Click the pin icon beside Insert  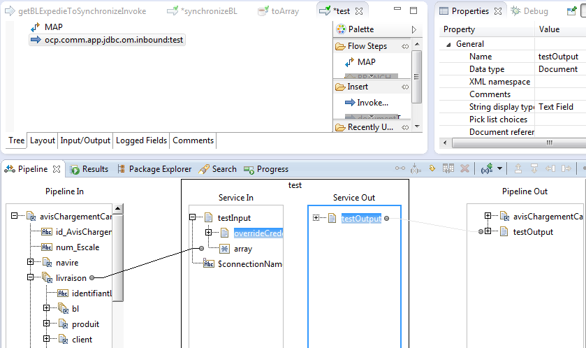click(405, 87)
